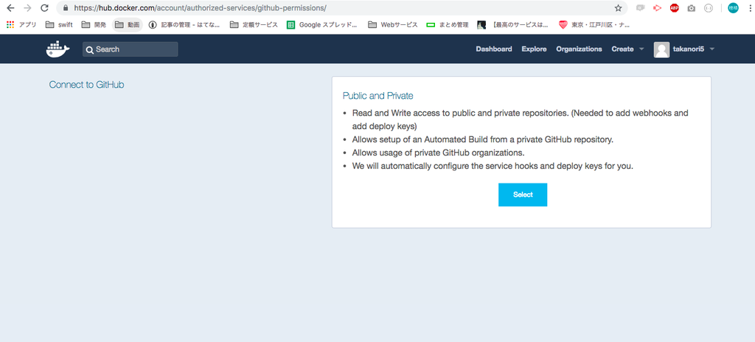This screenshot has width=755, height=342.
Task: Bookmark this page with the star icon
Action: pyautogui.click(x=618, y=7)
